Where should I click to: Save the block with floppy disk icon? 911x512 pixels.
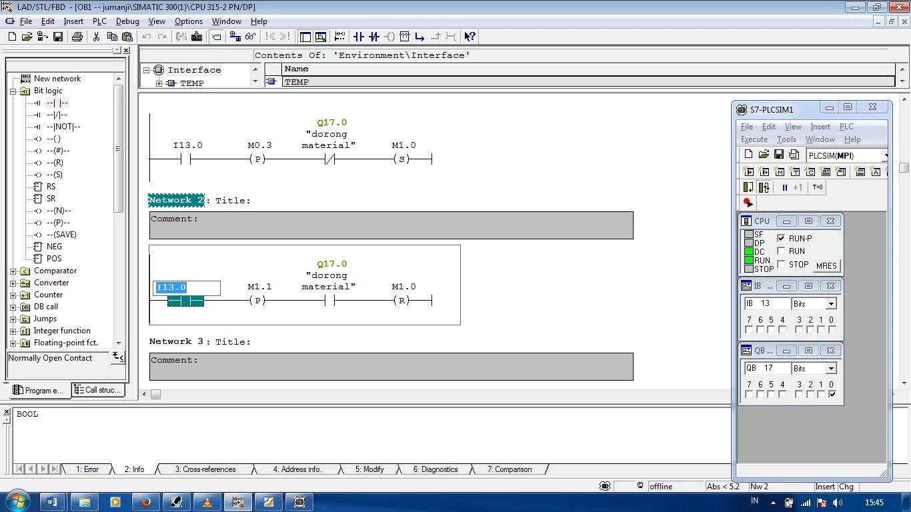(x=58, y=37)
